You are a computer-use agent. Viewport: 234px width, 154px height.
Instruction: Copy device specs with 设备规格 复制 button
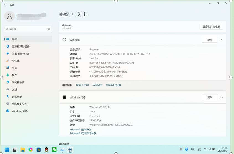[210, 40]
